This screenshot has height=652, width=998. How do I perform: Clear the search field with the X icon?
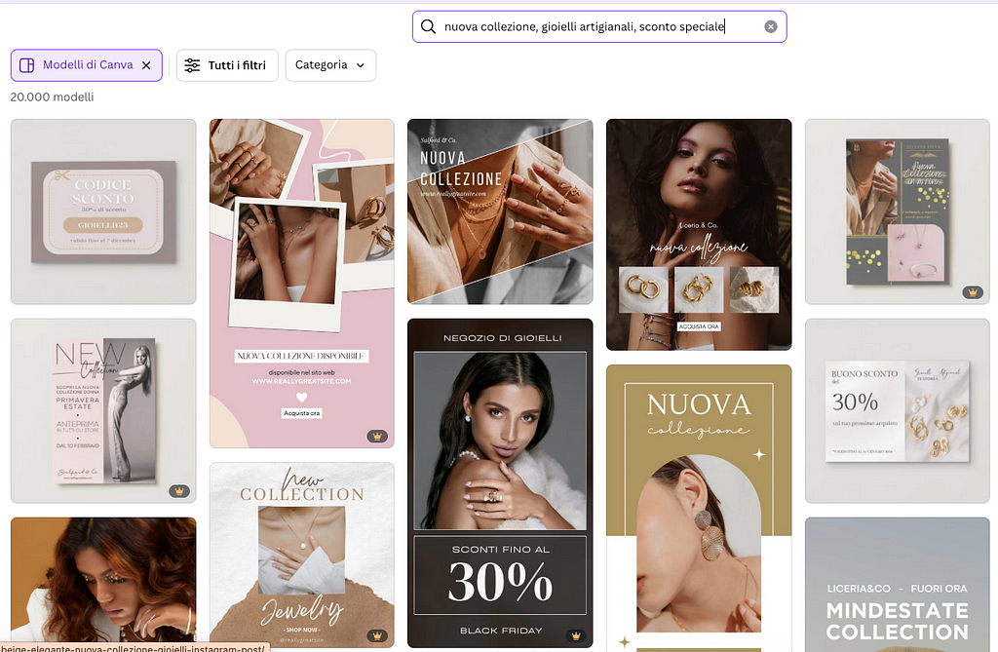[x=770, y=26]
